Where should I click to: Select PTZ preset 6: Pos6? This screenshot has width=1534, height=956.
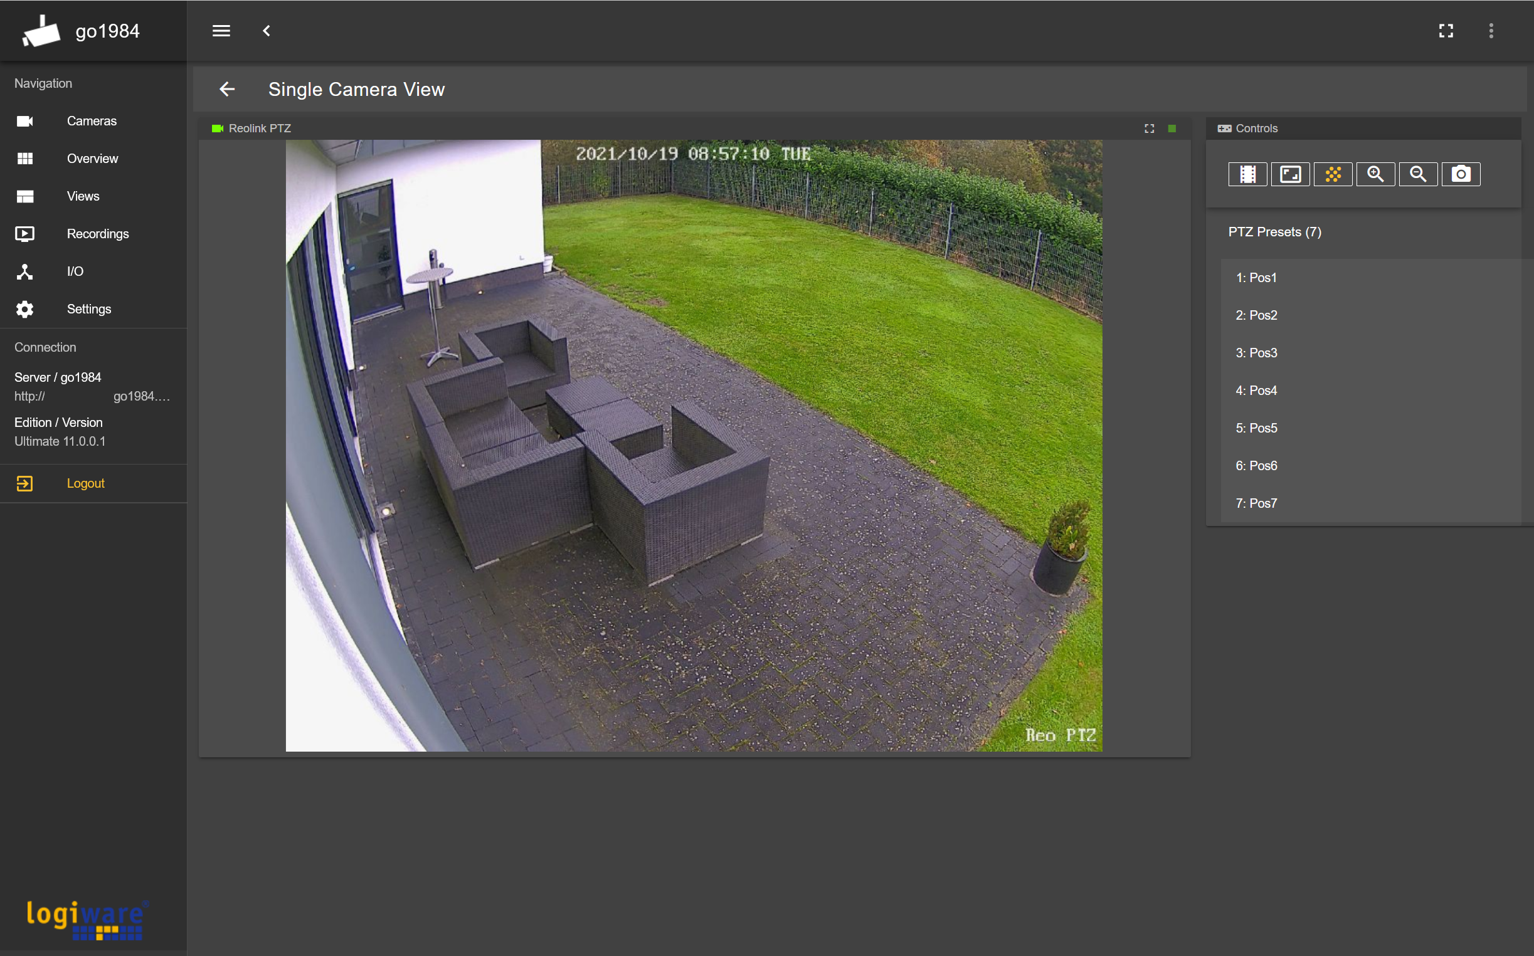(x=1370, y=465)
